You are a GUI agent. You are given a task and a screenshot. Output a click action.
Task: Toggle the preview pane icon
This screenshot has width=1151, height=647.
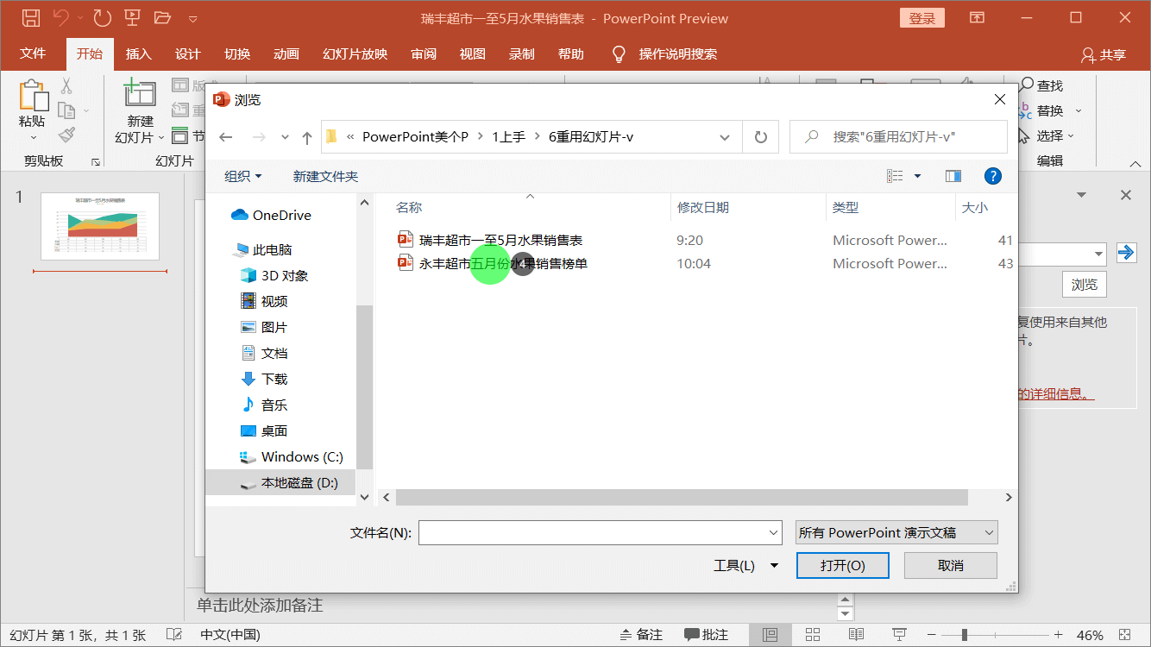click(x=953, y=176)
